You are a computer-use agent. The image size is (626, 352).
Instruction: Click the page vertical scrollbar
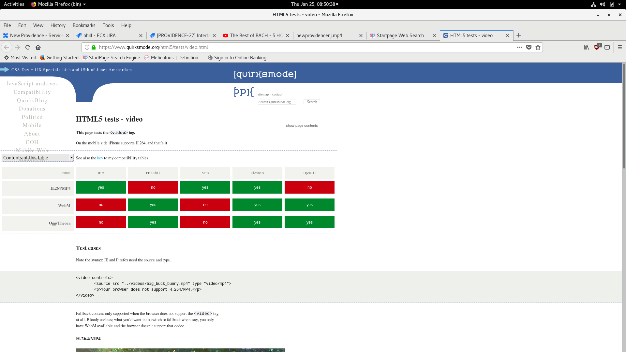click(624, 116)
